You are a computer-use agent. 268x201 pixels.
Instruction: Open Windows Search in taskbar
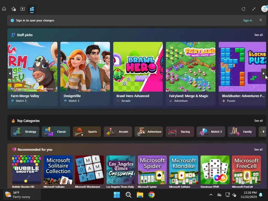128,195
